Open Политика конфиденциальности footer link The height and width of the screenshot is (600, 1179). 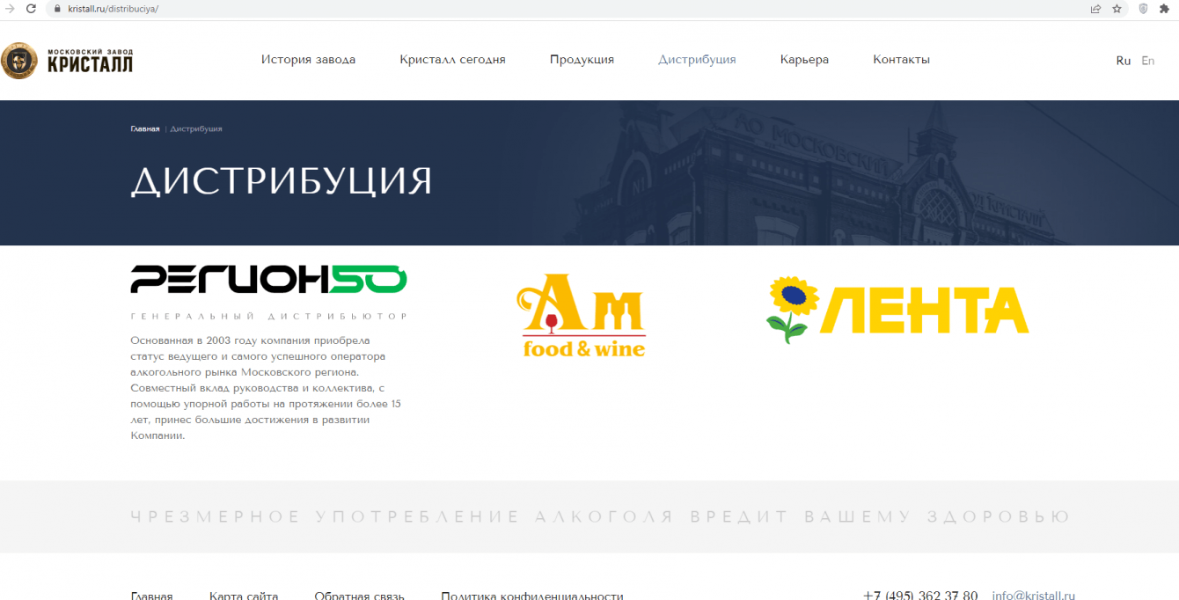click(532, 596)
